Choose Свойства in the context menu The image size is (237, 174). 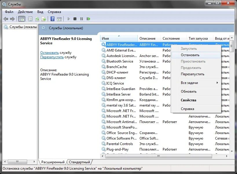tap(196, 100)
